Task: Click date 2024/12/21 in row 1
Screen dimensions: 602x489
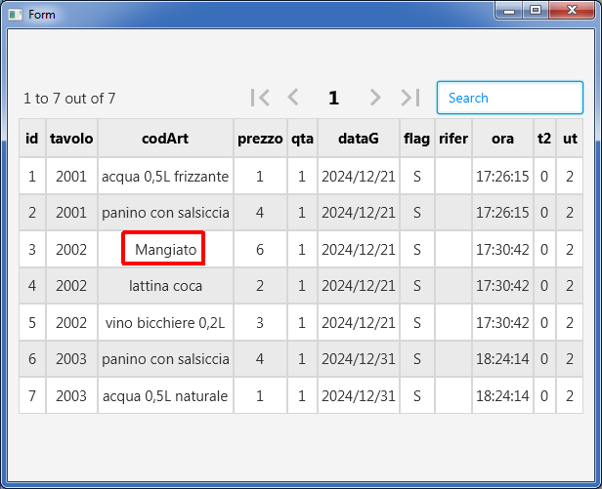Action: (x=359, y=176)
